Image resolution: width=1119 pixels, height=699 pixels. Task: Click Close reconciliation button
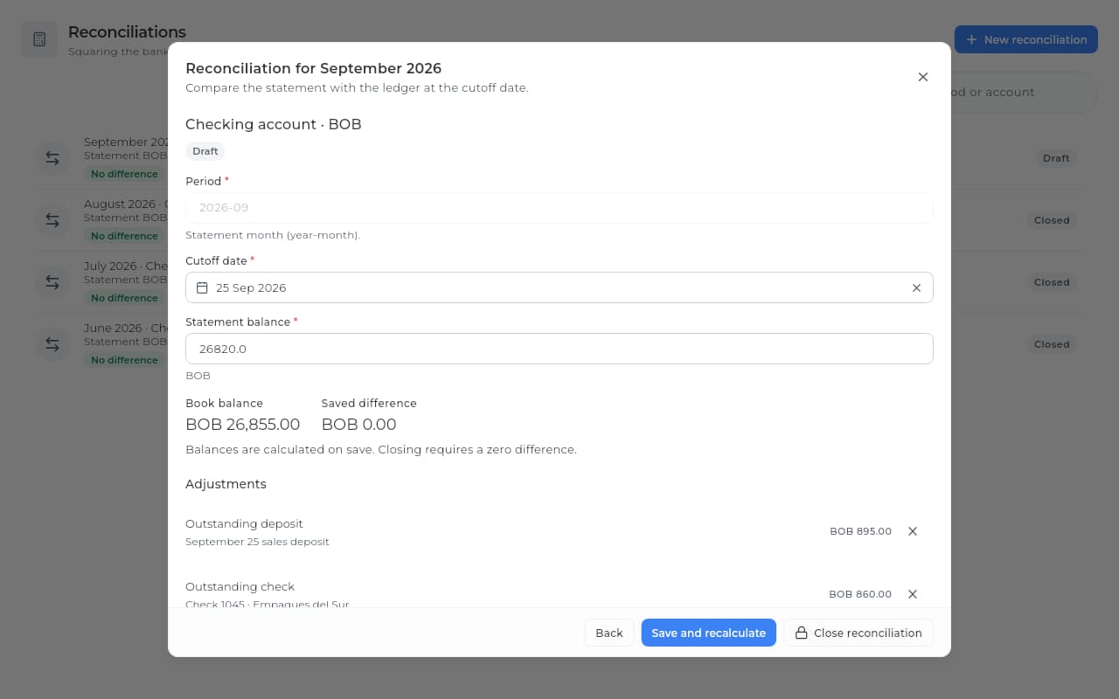pos(858,633)
